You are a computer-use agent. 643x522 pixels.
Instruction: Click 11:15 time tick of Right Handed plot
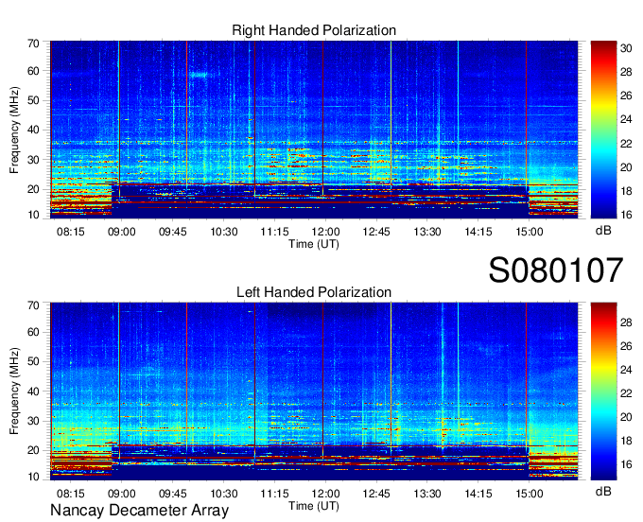click(274, 232)
